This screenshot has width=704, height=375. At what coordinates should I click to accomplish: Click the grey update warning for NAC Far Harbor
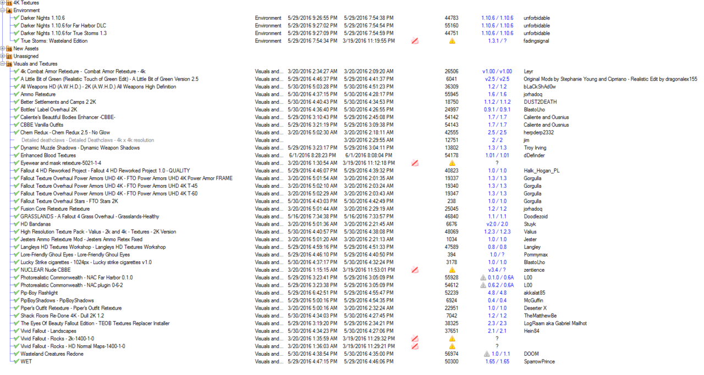(483, 277)
